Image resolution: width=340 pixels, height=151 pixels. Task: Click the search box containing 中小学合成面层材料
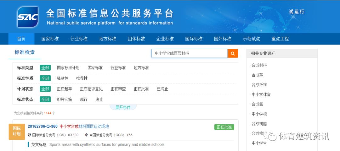190,53
